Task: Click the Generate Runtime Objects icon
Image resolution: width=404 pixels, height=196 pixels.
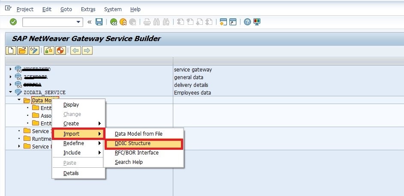Action: (x=49, y=50)
